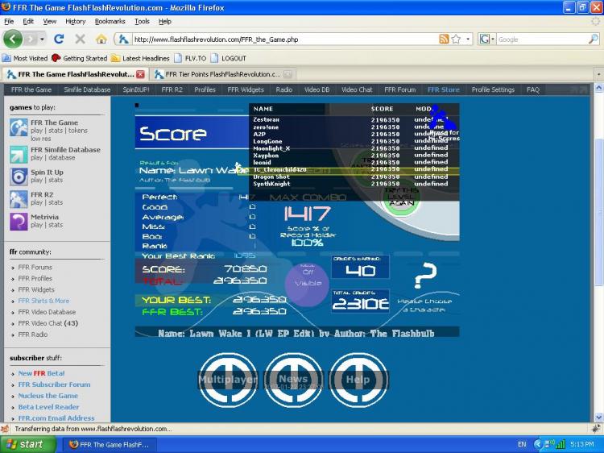This screenshot has width=604, height=453.
Task: Click the RSS feed icon in address bar
Action: (444, 39)
